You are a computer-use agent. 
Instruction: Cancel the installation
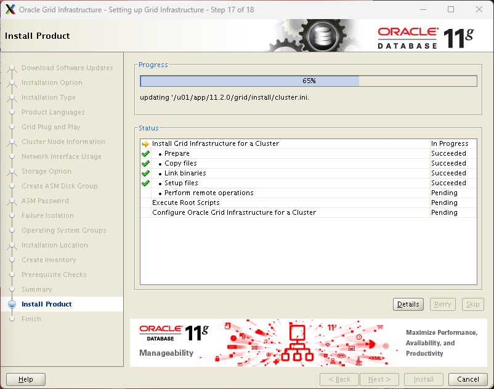pyautogui.click(x=468, y=379)
